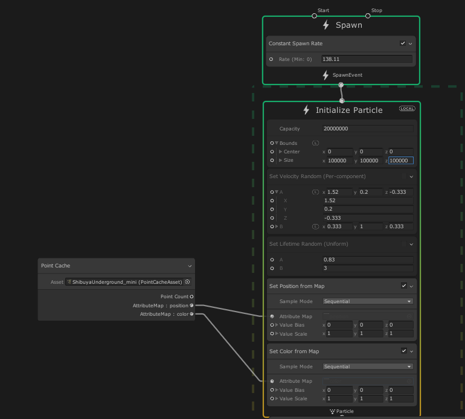Click the Set Position Value Bias port
Viewport: 465px width, 419px height.
tap(272, 325)
